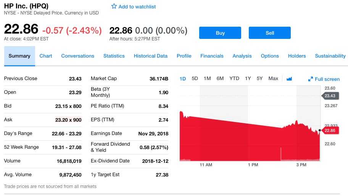Click the Ask value 23.20 x 900
Viewport: 348px width, 196px height.
click(68, 120)
